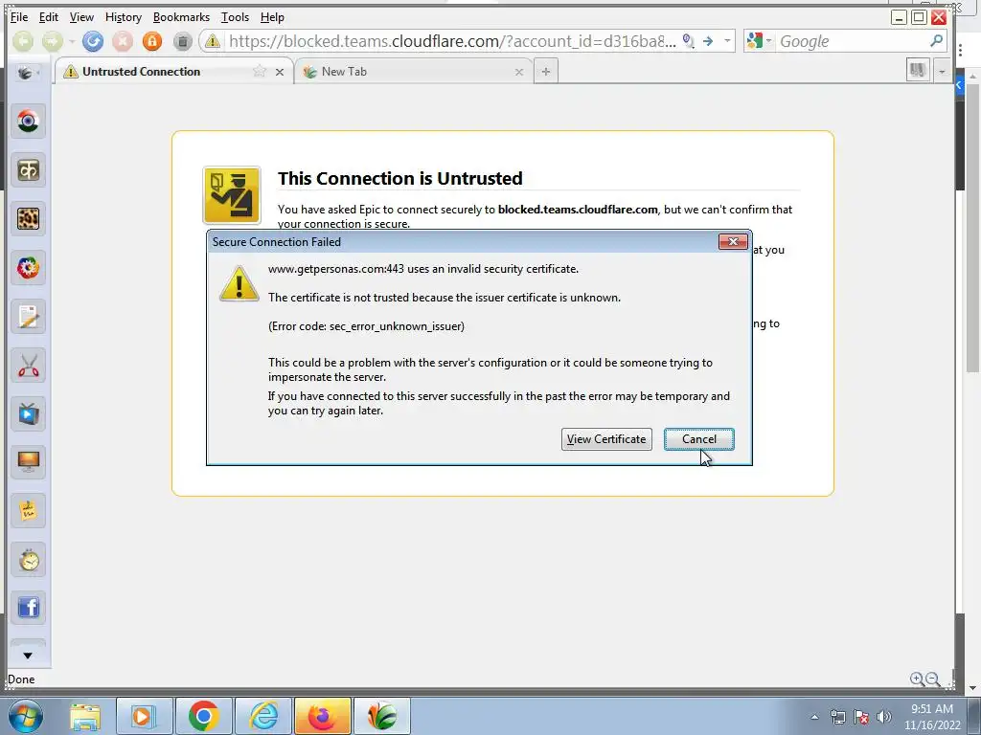Open the yellow sticky note sidebar icon
Image resolution: width=981 pixels, height=735 pixels.
pos(28,511)
